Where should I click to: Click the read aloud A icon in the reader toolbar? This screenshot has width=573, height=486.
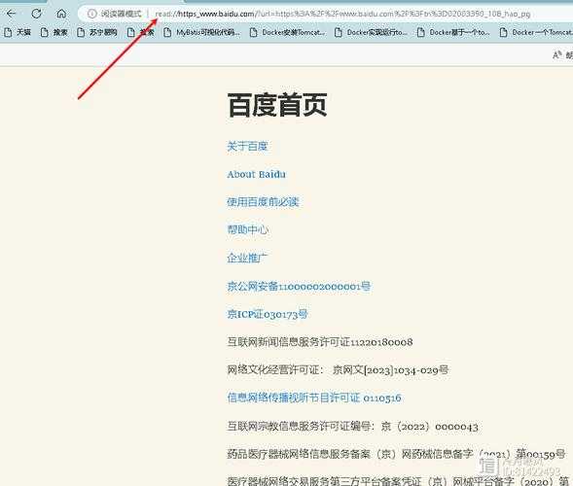pyautogui.click(x=556, y=55)
